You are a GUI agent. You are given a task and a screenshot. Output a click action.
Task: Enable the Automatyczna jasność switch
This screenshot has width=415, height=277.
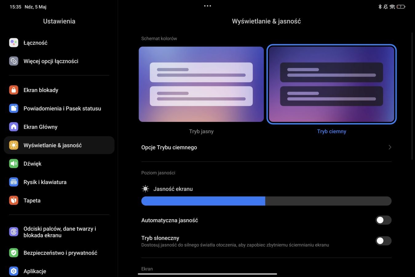click(x=383, y=220)
